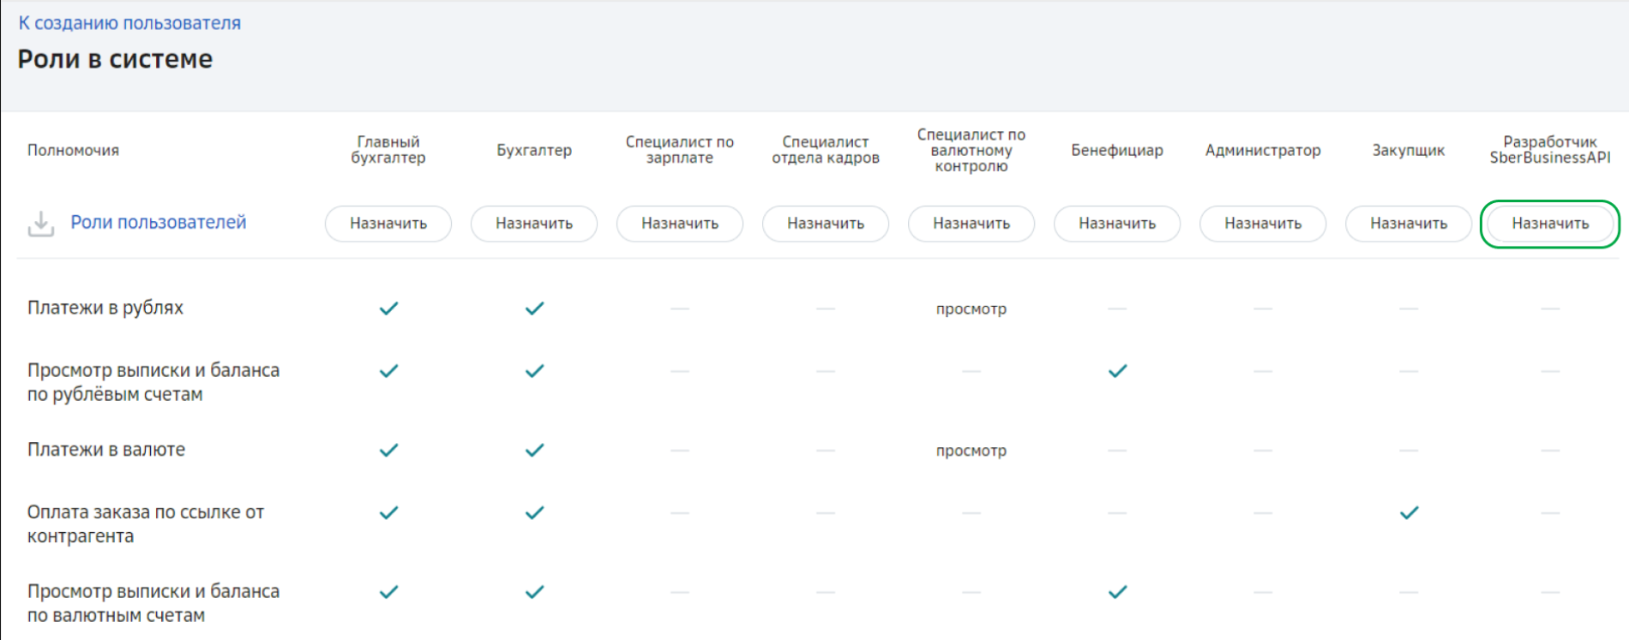
Task: Click Специалист по валютному контролю header
Action: 971,150
